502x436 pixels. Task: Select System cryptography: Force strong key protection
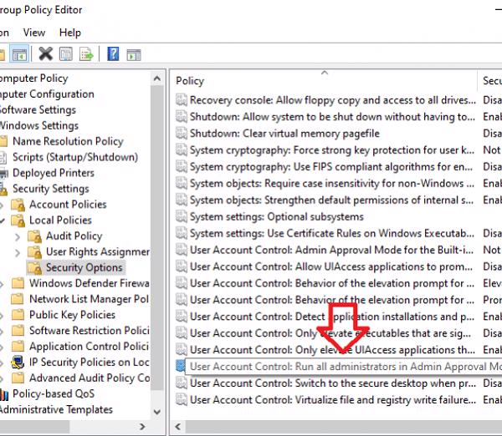pyautogui.click(x=332, y=150)
